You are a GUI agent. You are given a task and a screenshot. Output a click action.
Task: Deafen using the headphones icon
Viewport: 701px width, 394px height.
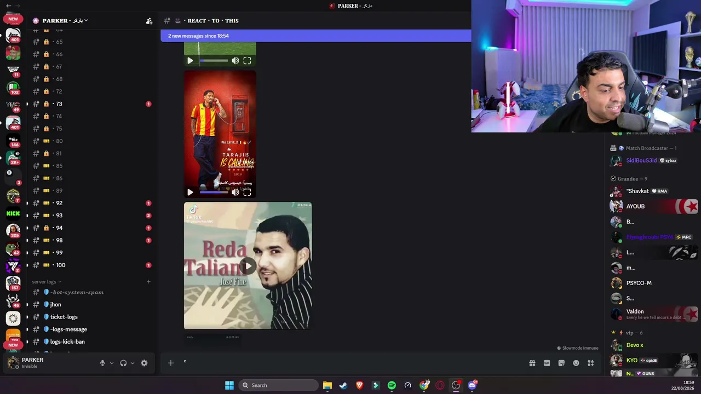click(x=123, y=363)
